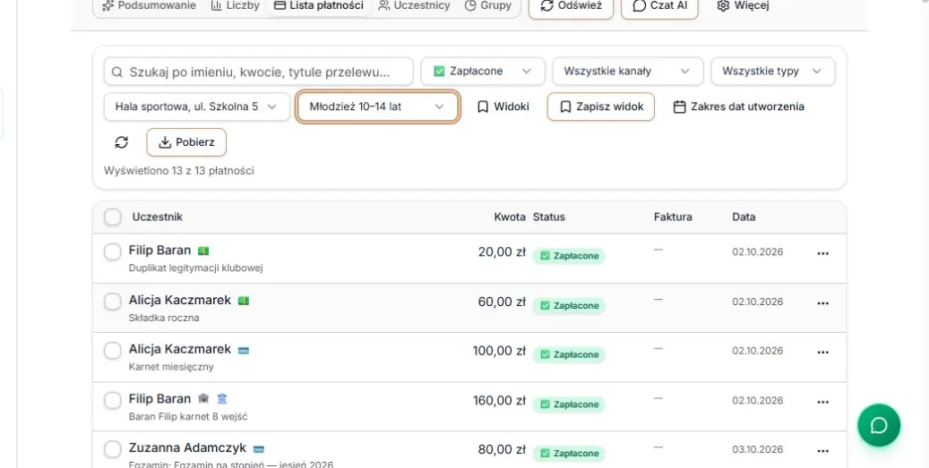Screen dimensions: 929x468
Task: Click the name Zuzanna Adamczyk
Action: [187, 448]
